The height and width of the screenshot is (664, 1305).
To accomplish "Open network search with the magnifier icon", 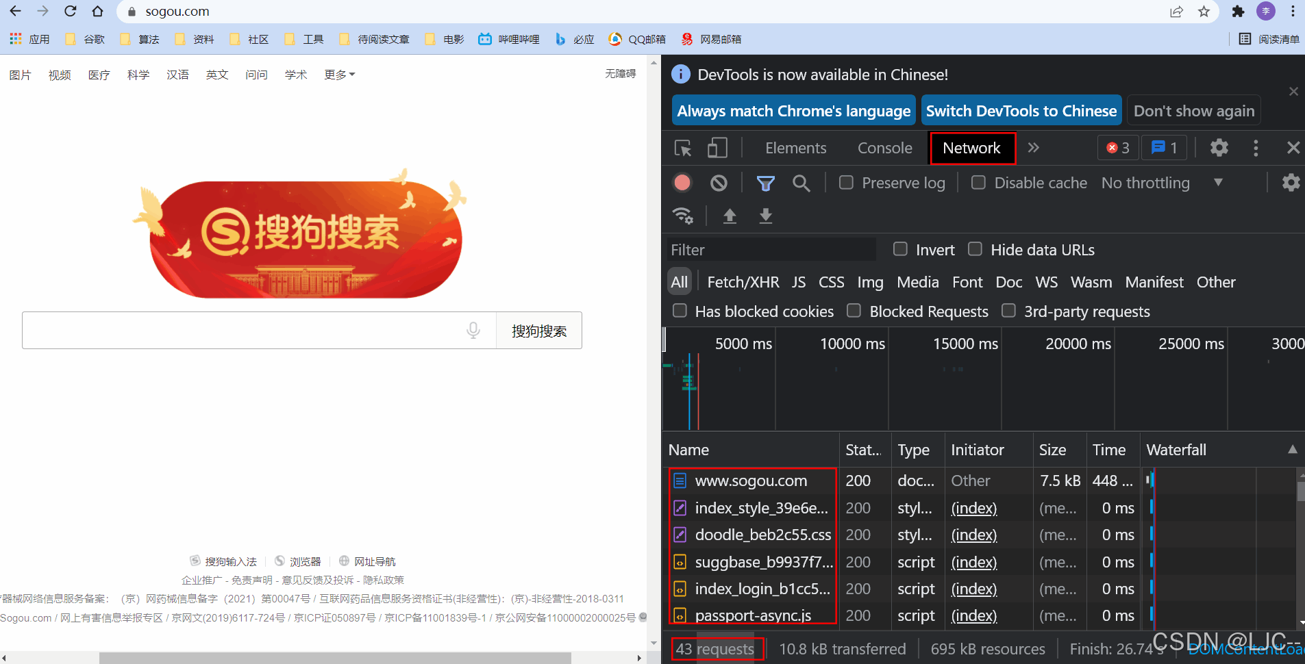I will point(801,183).
